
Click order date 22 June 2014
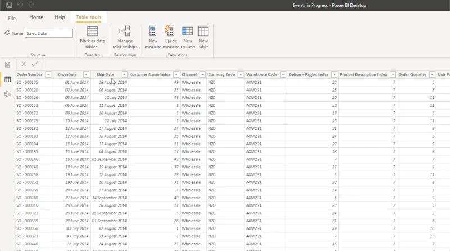coord(76,198)
